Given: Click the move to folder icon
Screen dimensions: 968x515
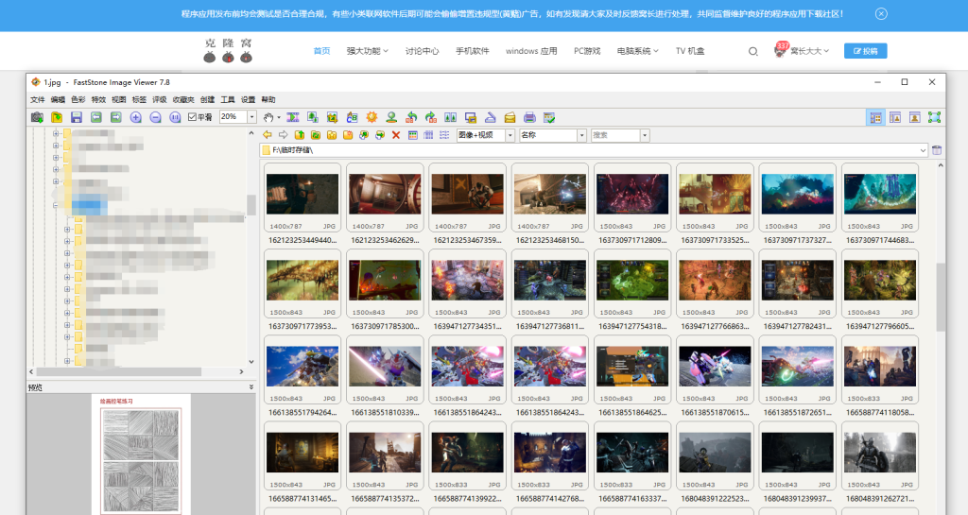Looking at the screenshot, I should coord(380,134).
